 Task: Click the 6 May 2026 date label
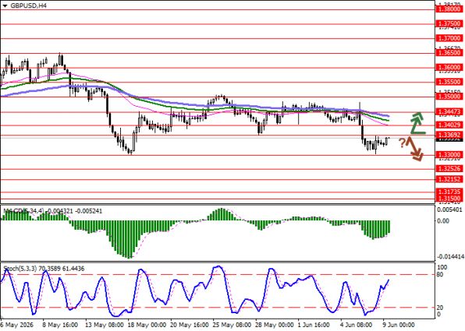point(17,325)
